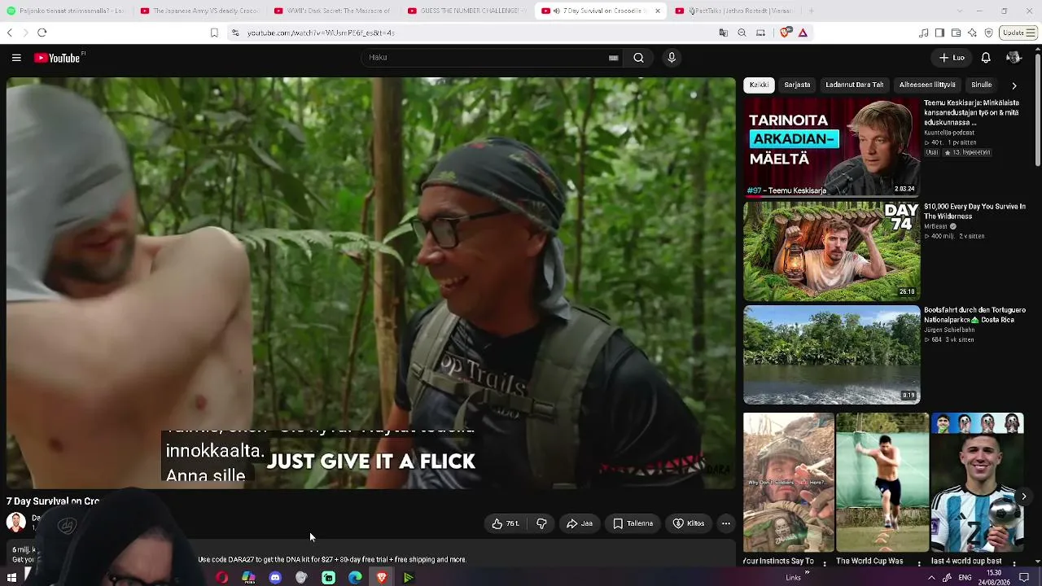Switch to 'The Japanese Army VS deadly' tab

tap(199, 11)
